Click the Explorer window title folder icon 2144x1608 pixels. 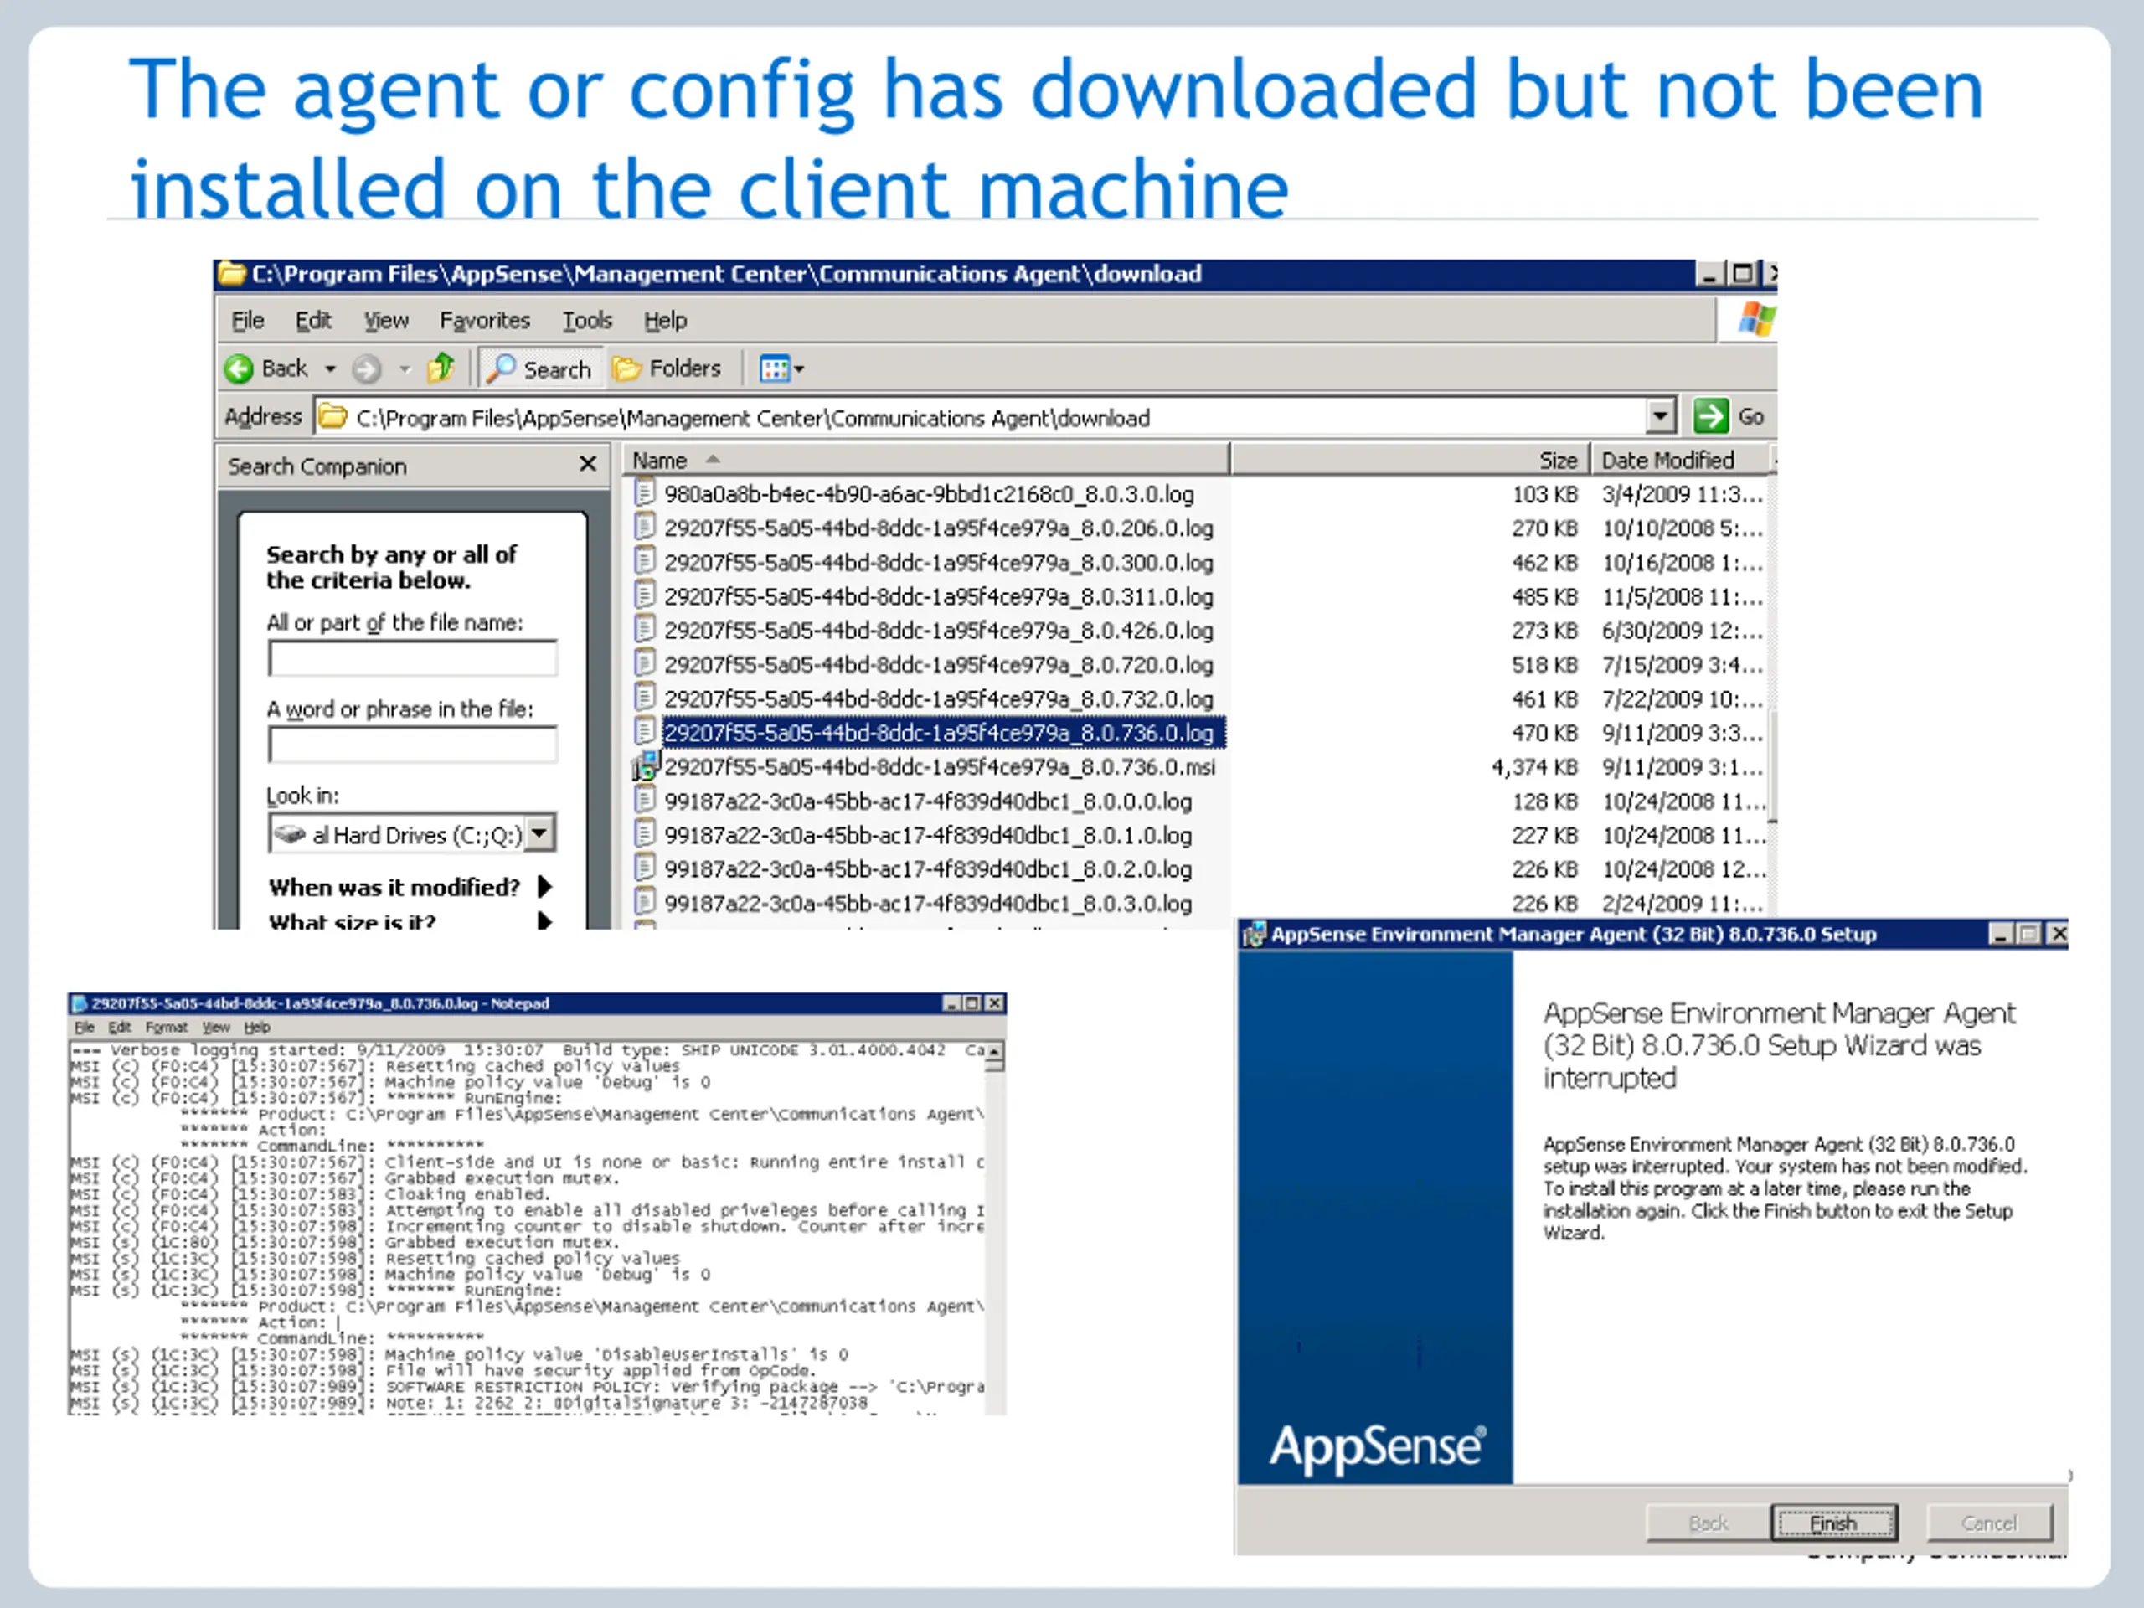[x=232, y=275]
